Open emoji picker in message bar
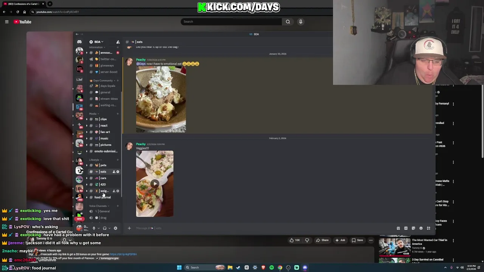 pyautogui.click(x=421, y=228)
